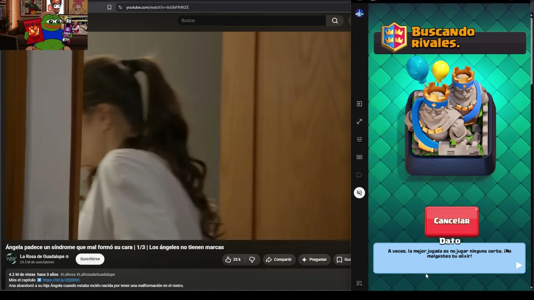Show next tip with the white arrow
The width and height of the screenshot is (534, 300).
pyautogui.click(x=519, y=265)
